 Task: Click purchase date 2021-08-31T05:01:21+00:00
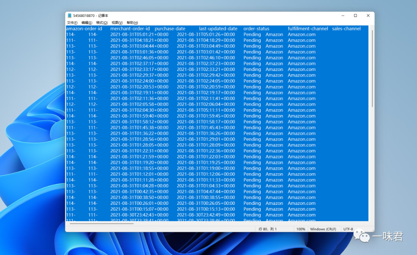point(139,35)
